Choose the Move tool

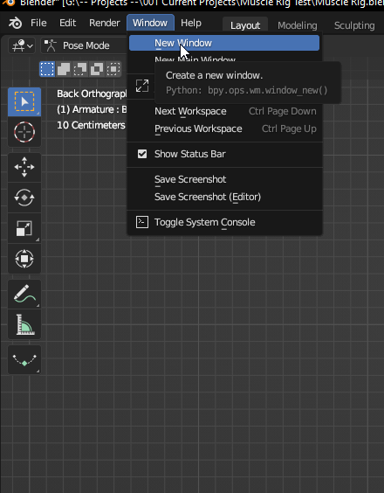[x=24, y=167]
